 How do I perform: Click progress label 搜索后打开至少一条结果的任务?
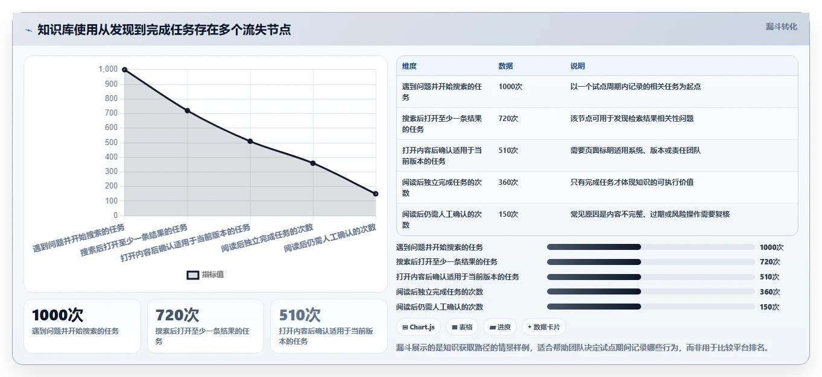(x=447, y=262)
